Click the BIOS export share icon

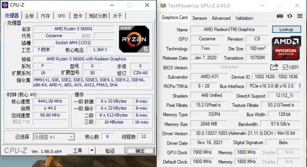tap(274, 67)
